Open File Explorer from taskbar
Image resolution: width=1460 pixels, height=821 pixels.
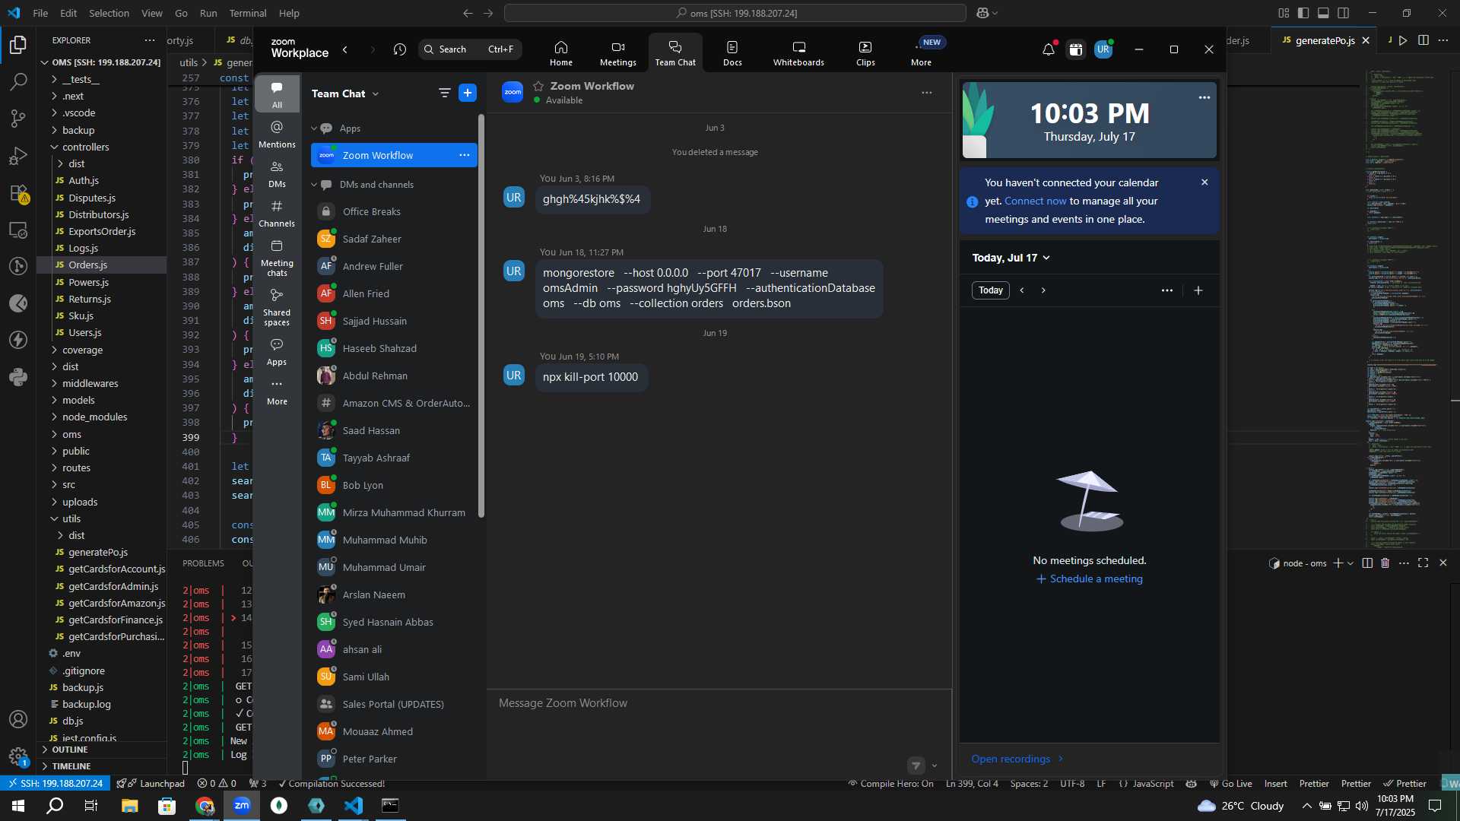[129, 806]
